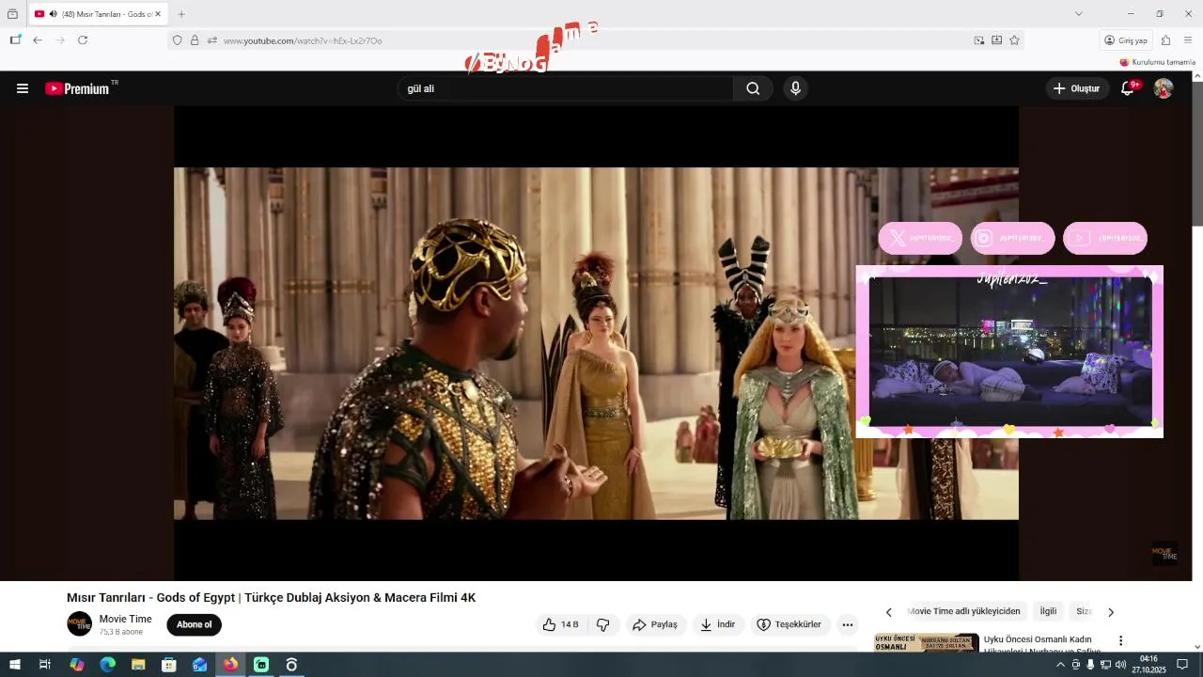Image resolution: width=1203 pixels, height=677 pixels.
Task: Open the extensions puzzle icon
Action: 1165,40
